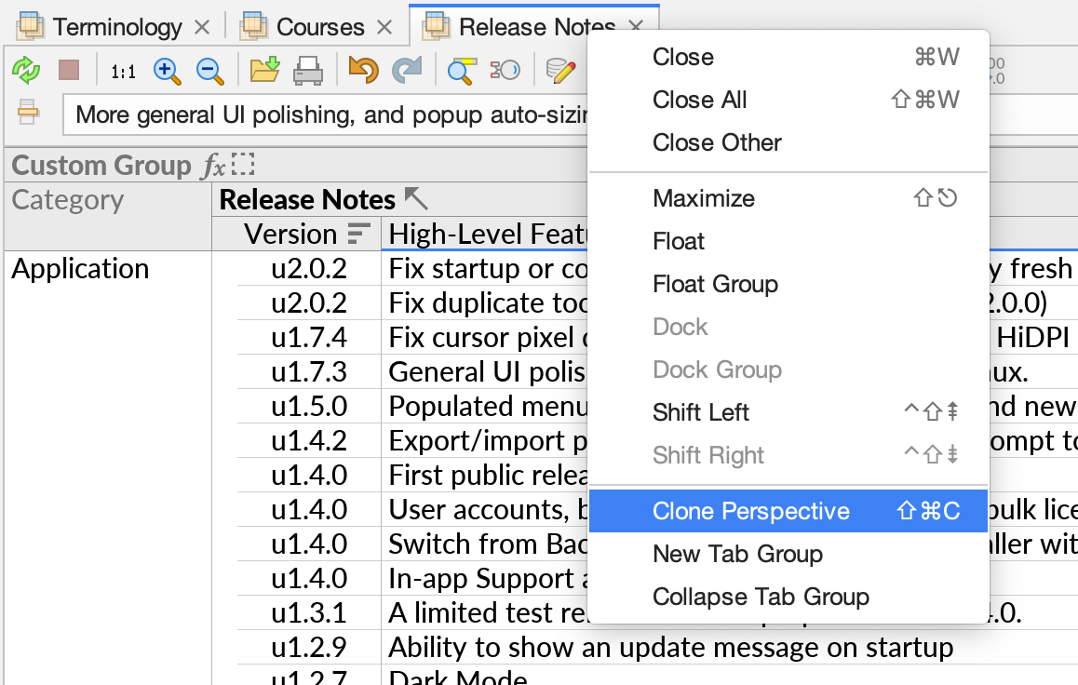Undo the last action
The width and height of the screenshot is (1078, 685).
(363, 71)
